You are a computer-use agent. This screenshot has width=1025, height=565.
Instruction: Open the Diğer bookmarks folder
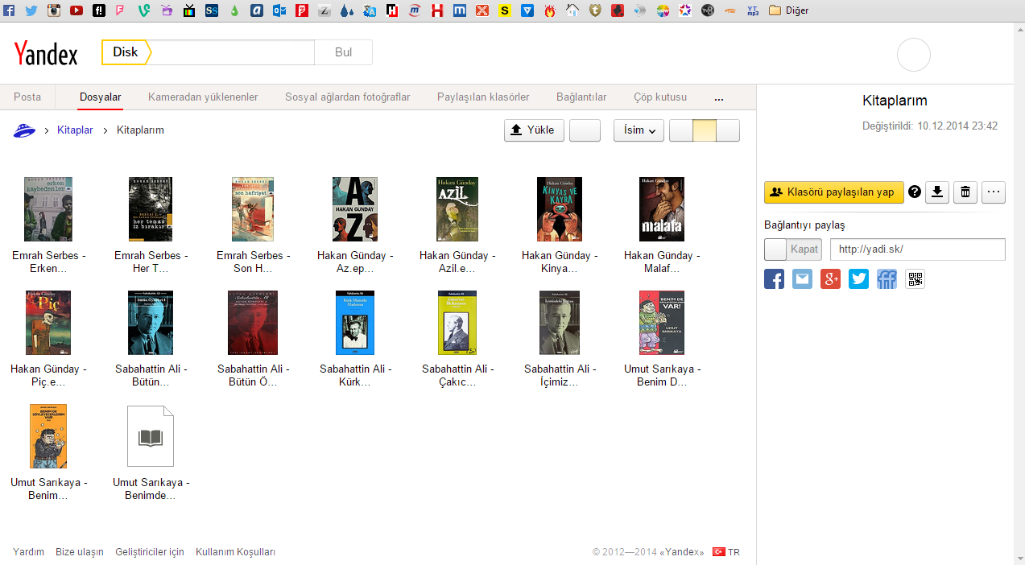(789, 10)
